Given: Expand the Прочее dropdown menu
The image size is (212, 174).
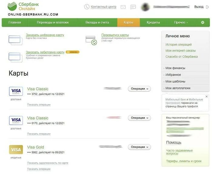Looking at the screenshot, I should 181,22.
